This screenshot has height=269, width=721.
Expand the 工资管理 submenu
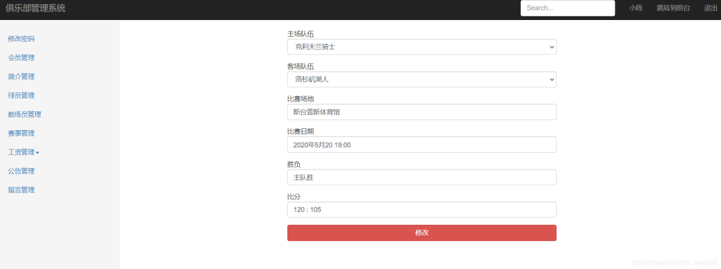coord(23,152)
